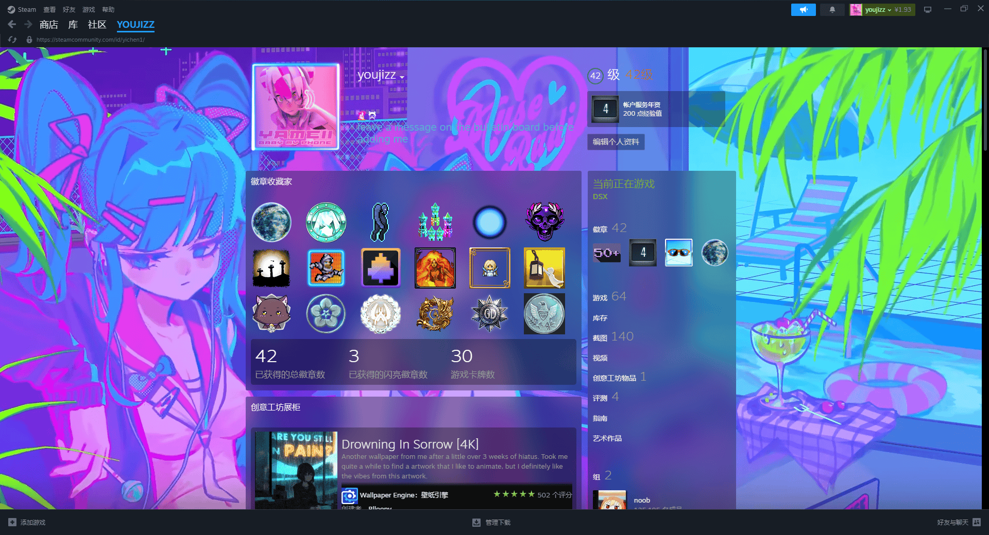Click the level 42 circle badge
This screenshot has height=535, width=989.
pyautogui.click(x=595, y=76)
